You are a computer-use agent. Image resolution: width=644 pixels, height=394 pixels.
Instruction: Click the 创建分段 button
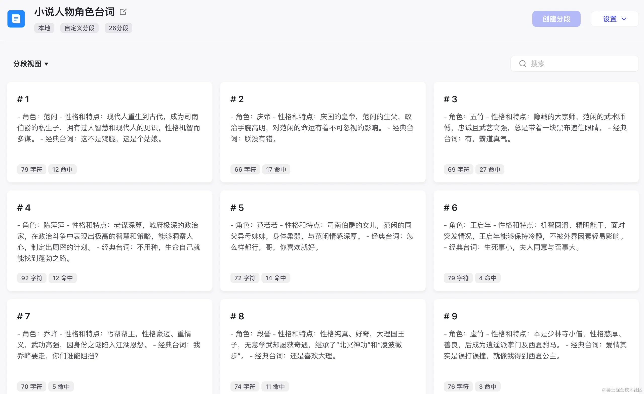pos(556,19)
